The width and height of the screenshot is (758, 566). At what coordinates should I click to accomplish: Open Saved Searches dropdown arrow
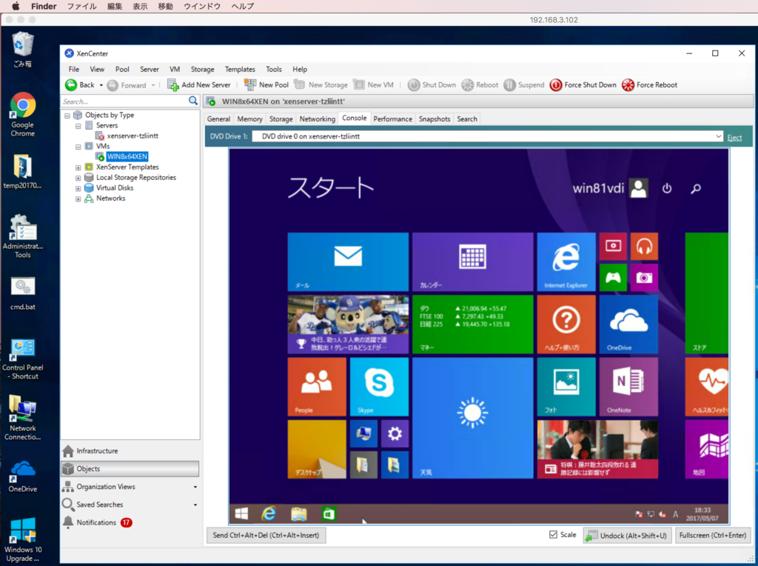pos(195,505)
